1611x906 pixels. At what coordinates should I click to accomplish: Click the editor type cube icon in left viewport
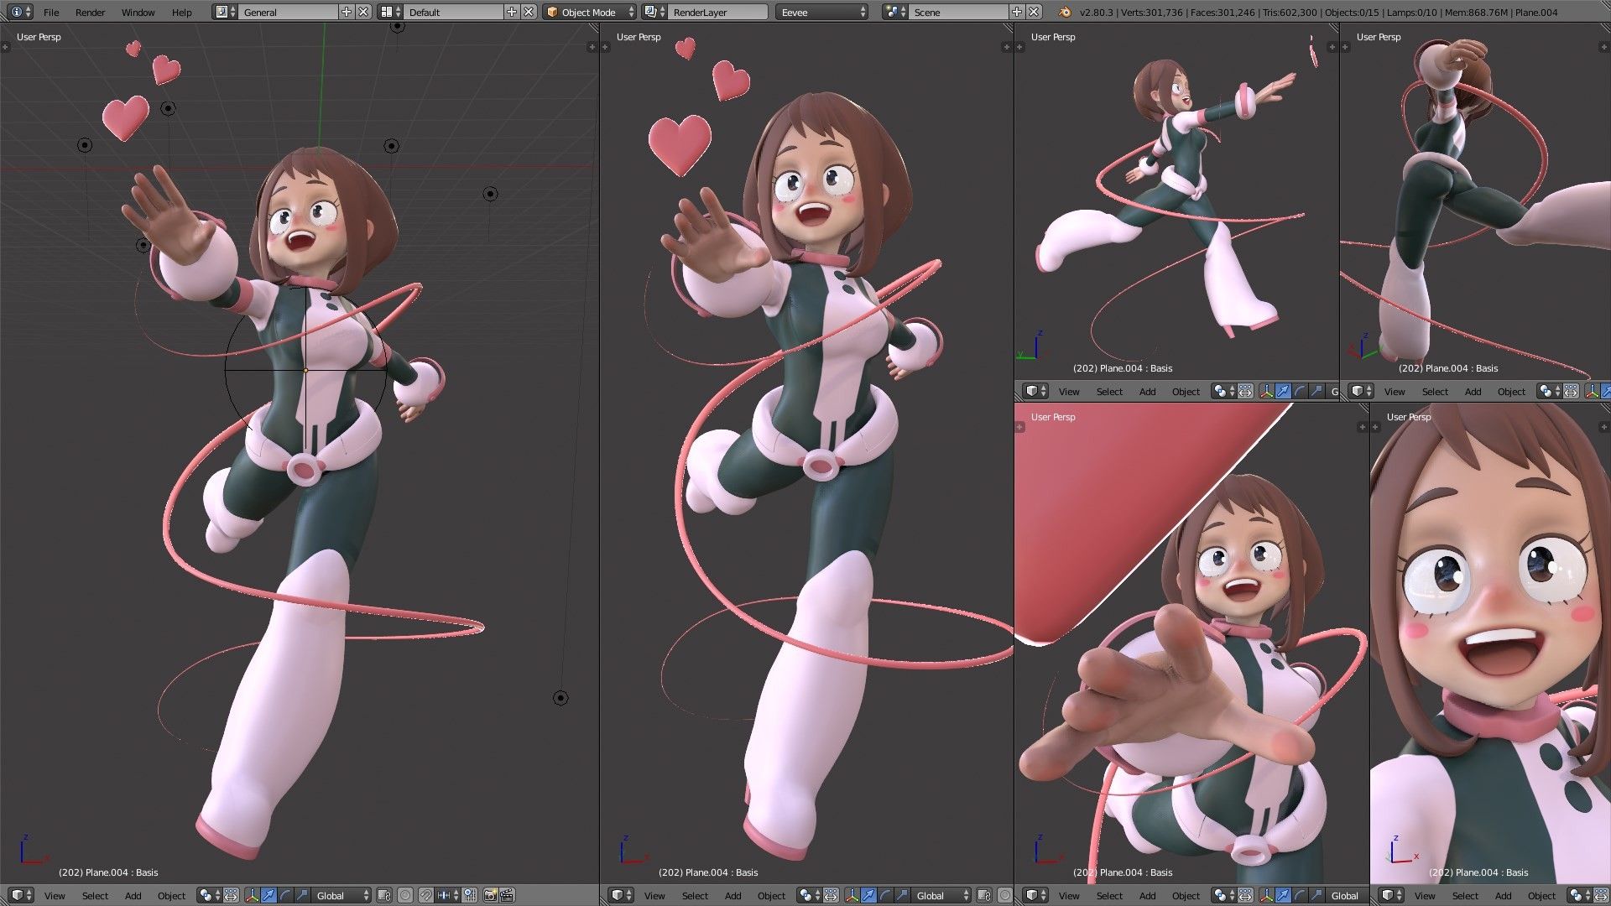tap(21, 895)
